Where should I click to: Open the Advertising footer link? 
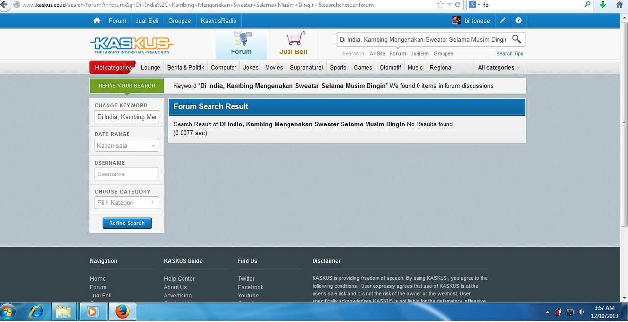pyautogui.click(x=178, y=296)
